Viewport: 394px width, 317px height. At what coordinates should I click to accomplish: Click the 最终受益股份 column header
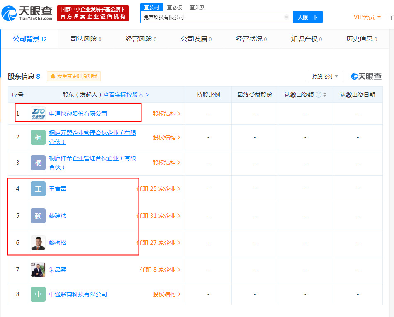point(255,95)
